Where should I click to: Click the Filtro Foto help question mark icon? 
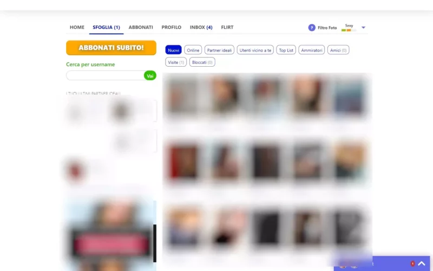[312, 28]
